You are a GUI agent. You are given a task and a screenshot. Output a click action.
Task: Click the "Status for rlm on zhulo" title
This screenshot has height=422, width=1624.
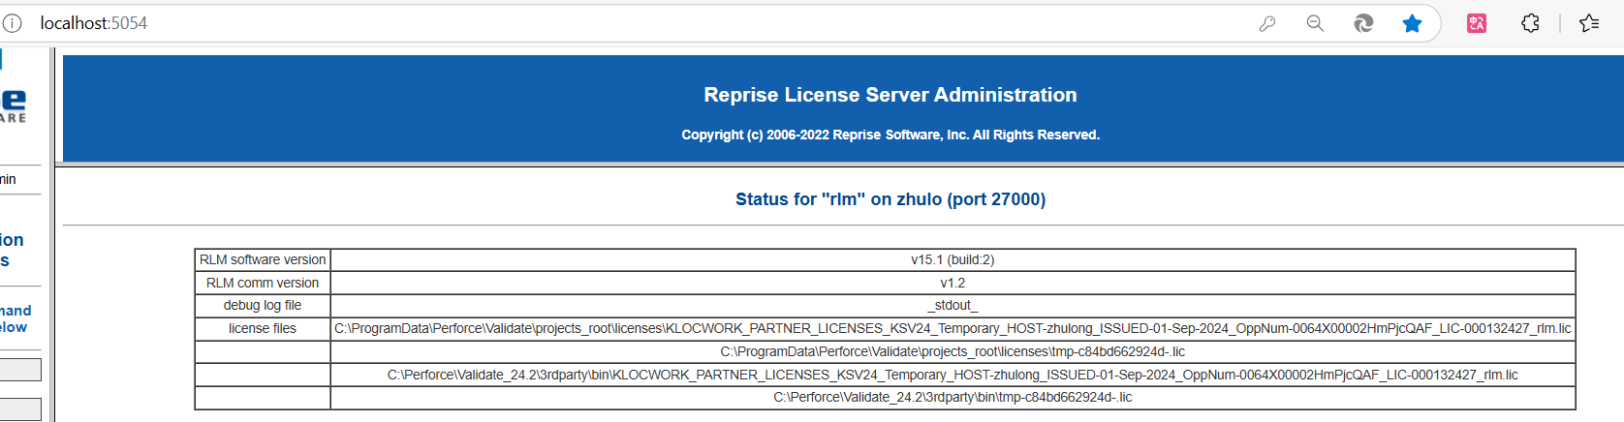coord(890,199)
